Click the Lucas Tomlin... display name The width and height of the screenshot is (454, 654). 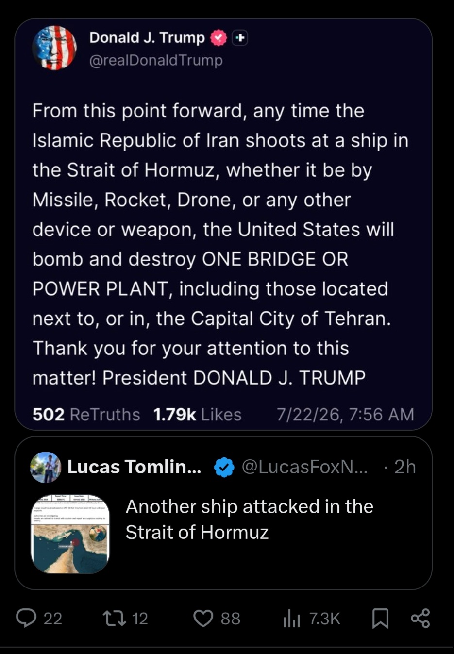[134, 467]
